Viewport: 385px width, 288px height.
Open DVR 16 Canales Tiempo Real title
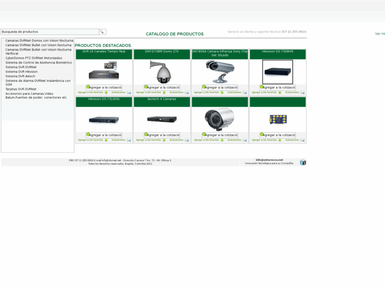[104, 51]
